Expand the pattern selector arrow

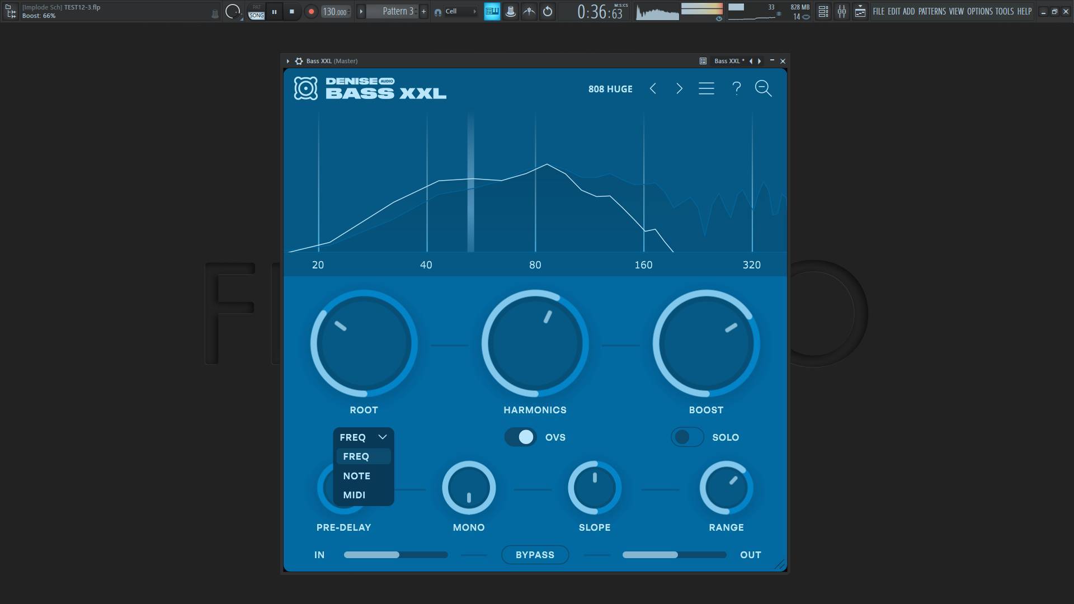click(361, 11)
